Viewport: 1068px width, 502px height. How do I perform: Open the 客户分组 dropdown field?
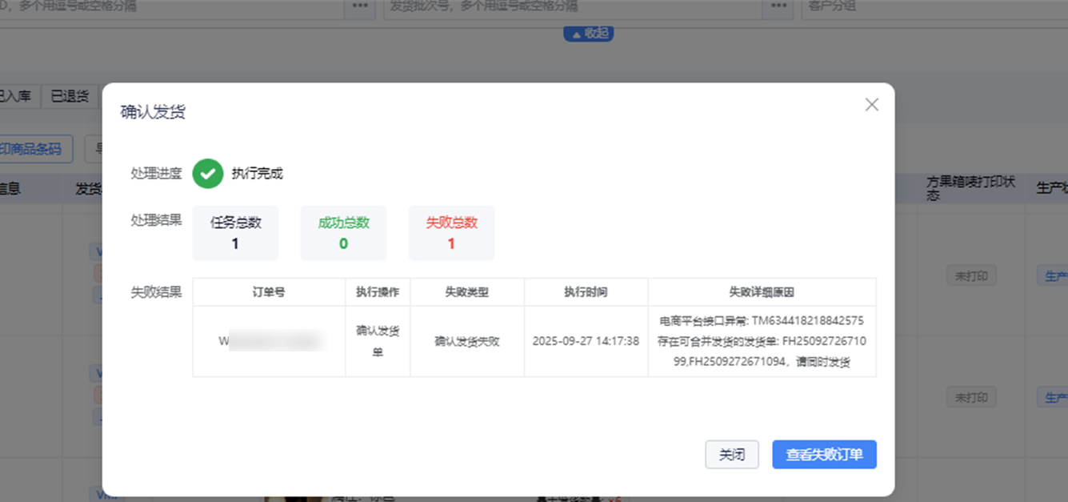(x=932, y=6)
